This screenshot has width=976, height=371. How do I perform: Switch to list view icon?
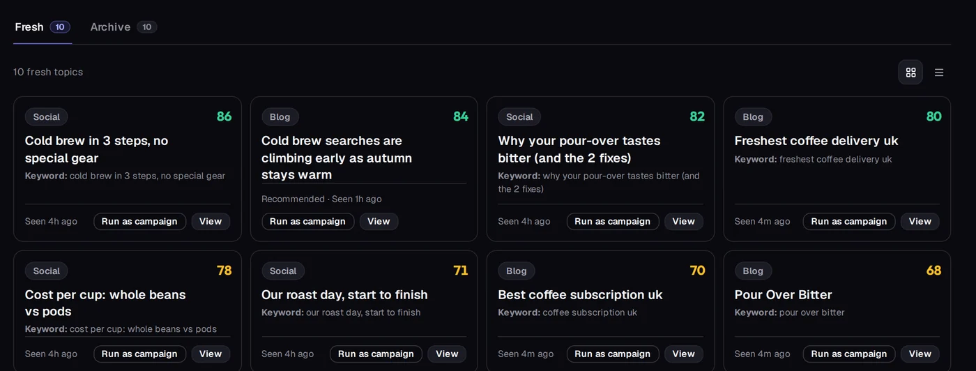(939, 73)
